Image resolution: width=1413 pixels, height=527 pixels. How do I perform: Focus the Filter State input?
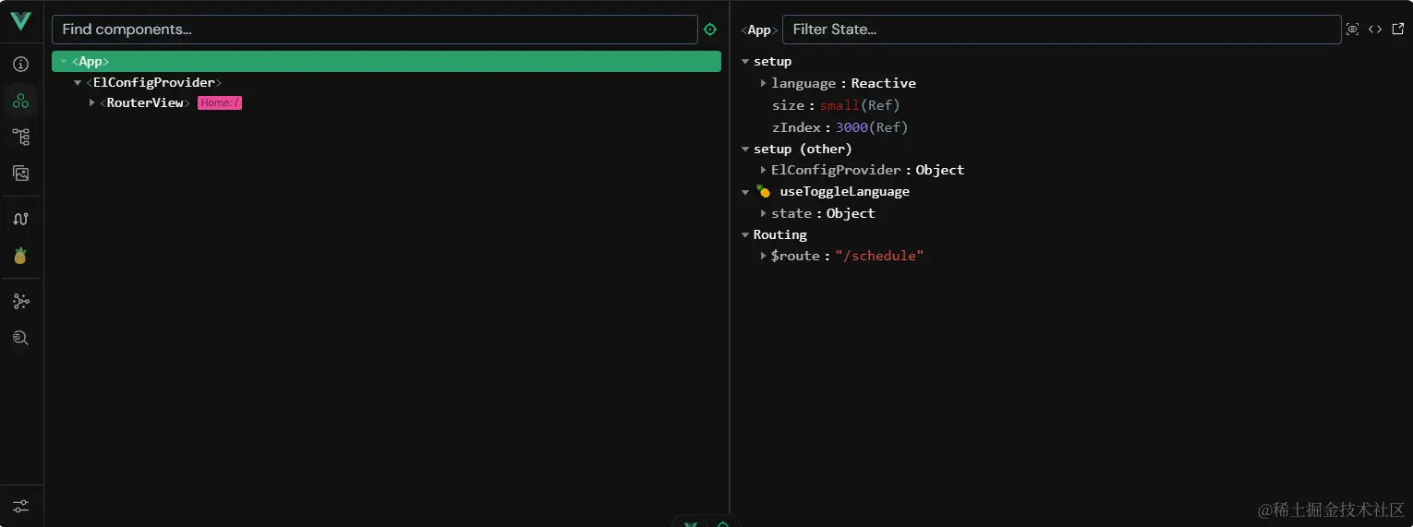(1061, 30)
